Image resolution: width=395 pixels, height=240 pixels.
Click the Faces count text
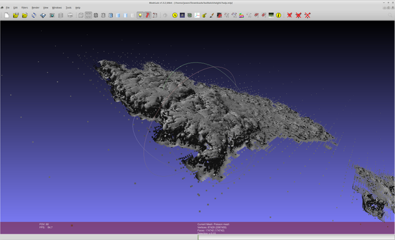click(211, 230)
